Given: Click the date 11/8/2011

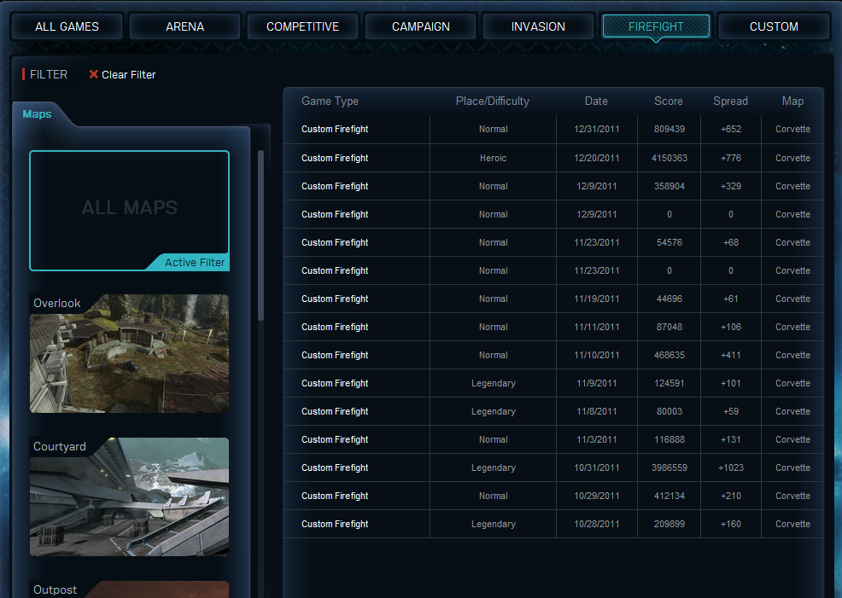Looking at the screenshot, I should click(597, 411).
